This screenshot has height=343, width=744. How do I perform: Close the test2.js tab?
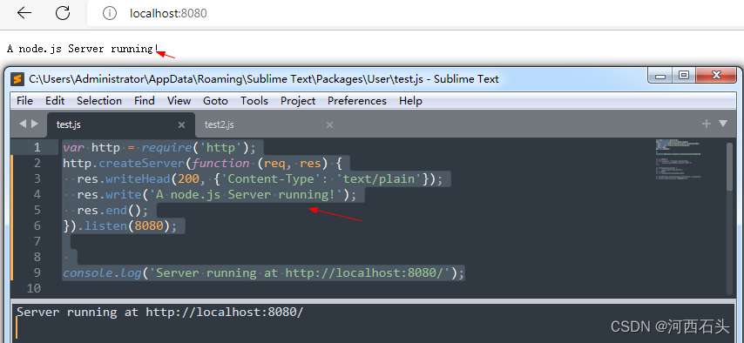(x=330, y=125)
